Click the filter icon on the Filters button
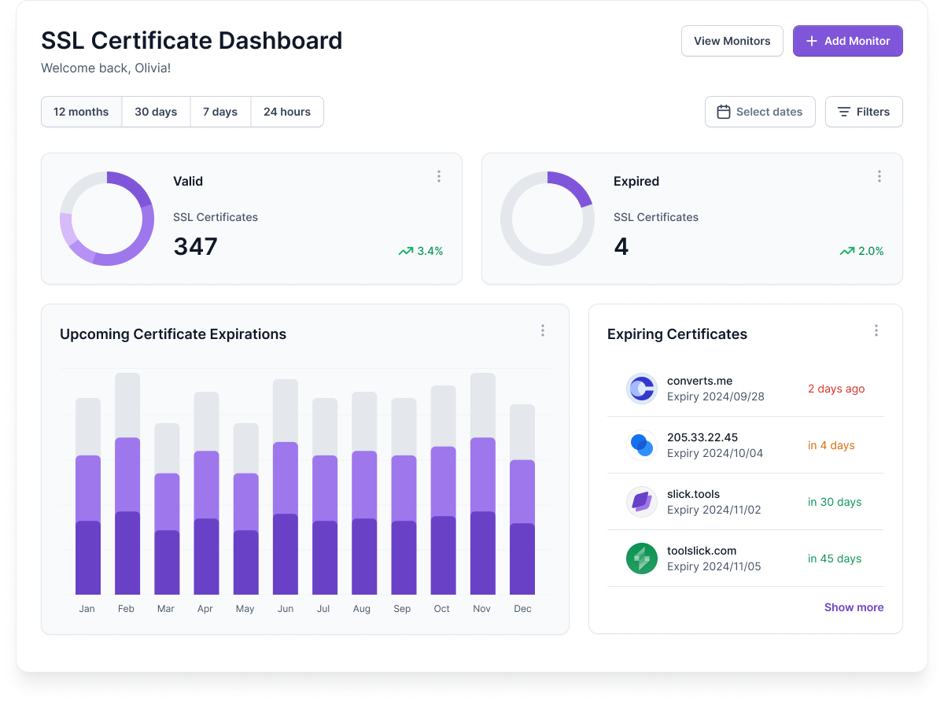Viewport: 944px width, 704px height. 844,112
